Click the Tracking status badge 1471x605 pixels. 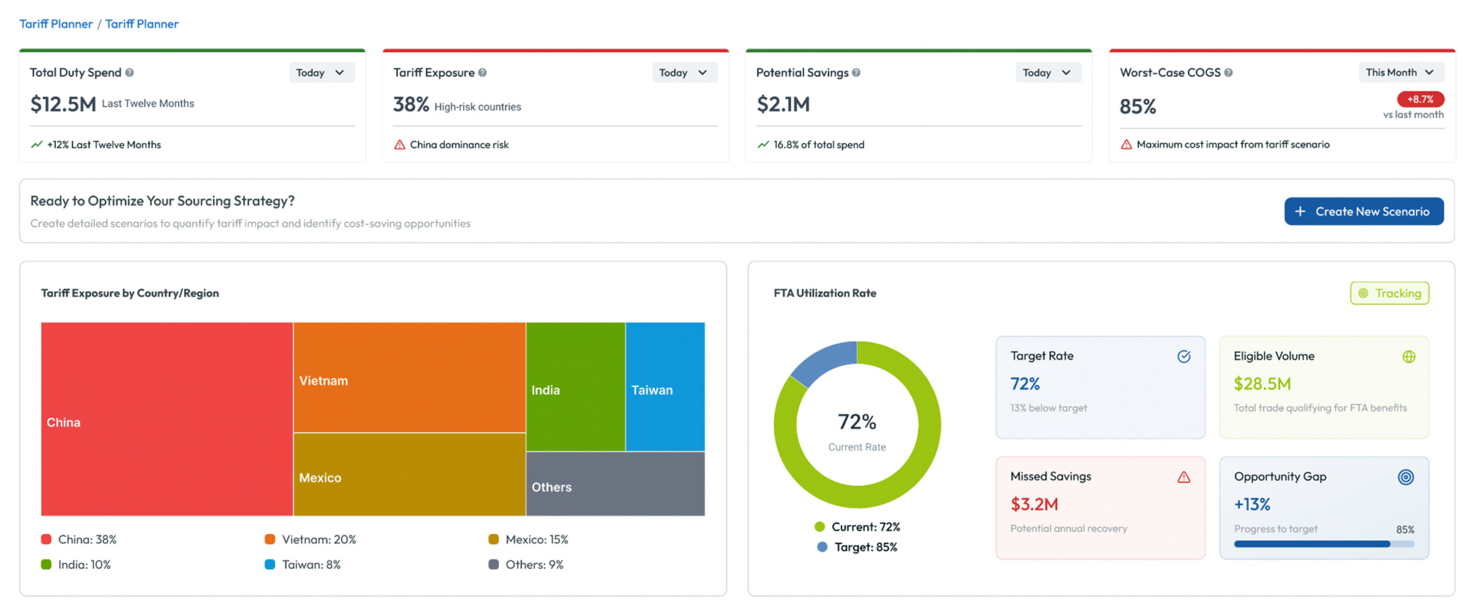click(1389, 293)
